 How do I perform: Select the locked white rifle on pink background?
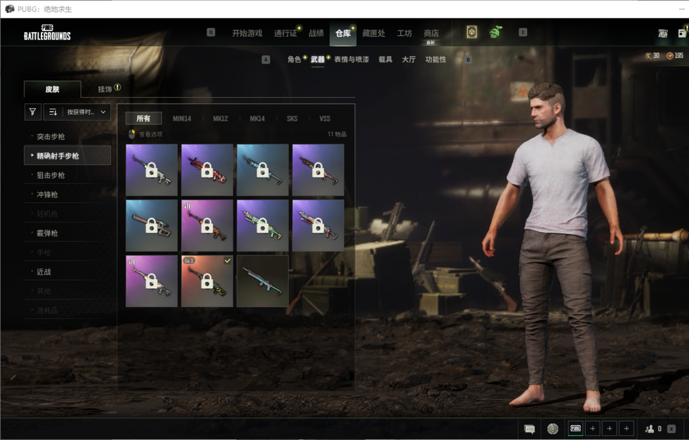coord(152,281)
